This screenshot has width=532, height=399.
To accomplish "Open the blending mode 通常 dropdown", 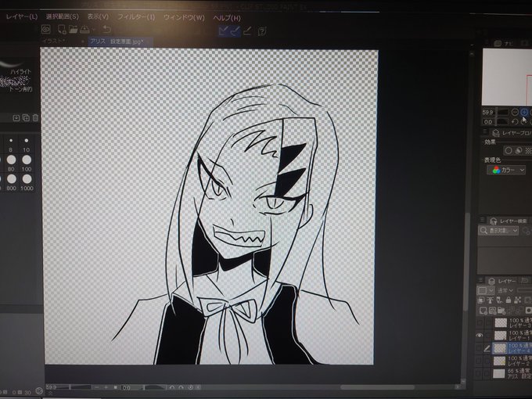I will pos(505,291).
